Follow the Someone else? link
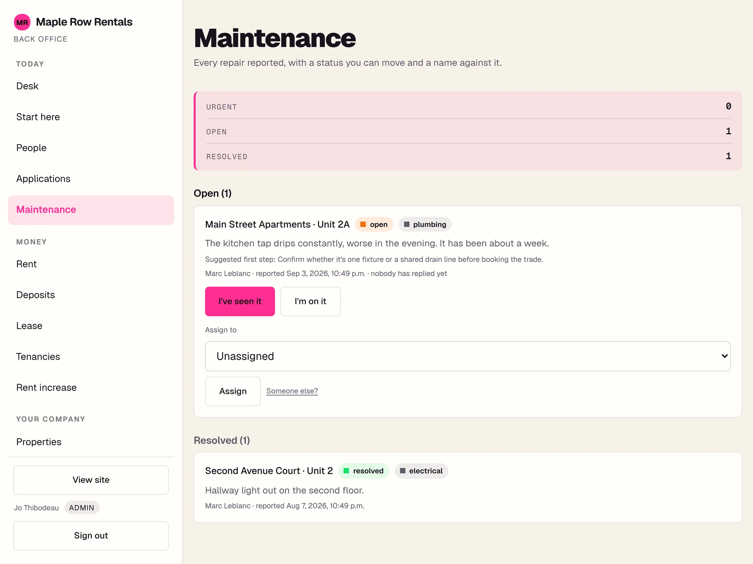The image size is (753, 564). click(x=292, y=391)
